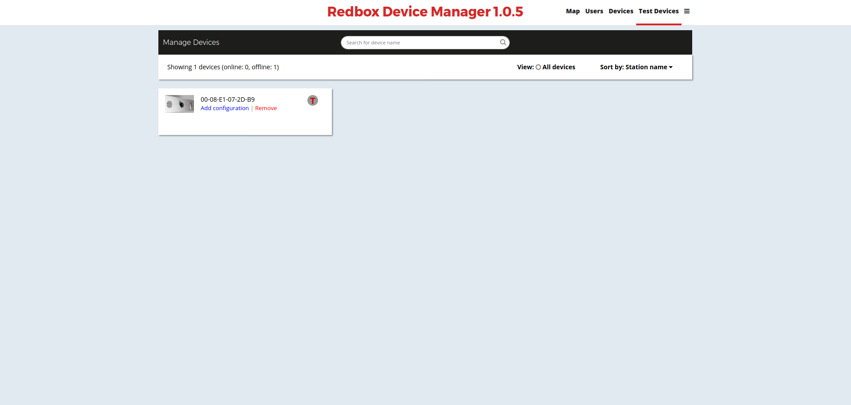This screenshot has height=405, width=851.
Task: Click the 'All devices' view label
Action: pos(559,67)
